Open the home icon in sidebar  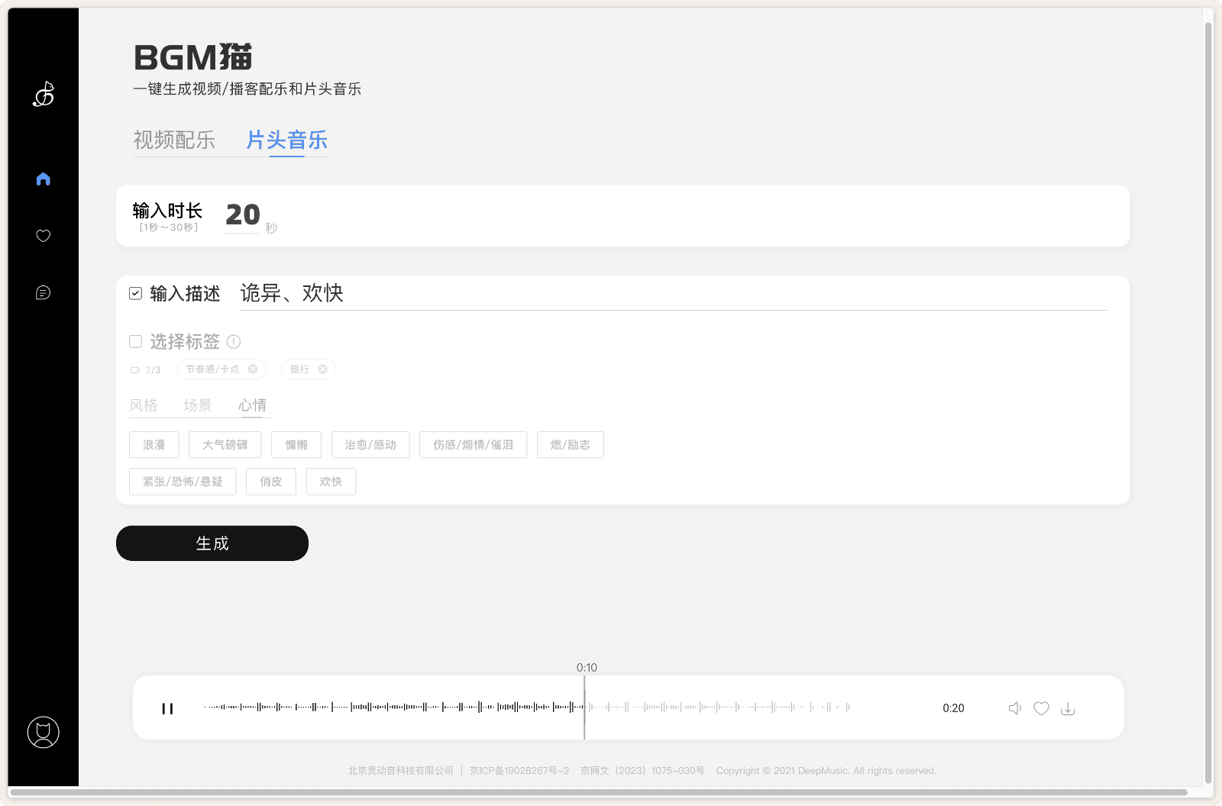pyautogui.click(x=44, y=179)
